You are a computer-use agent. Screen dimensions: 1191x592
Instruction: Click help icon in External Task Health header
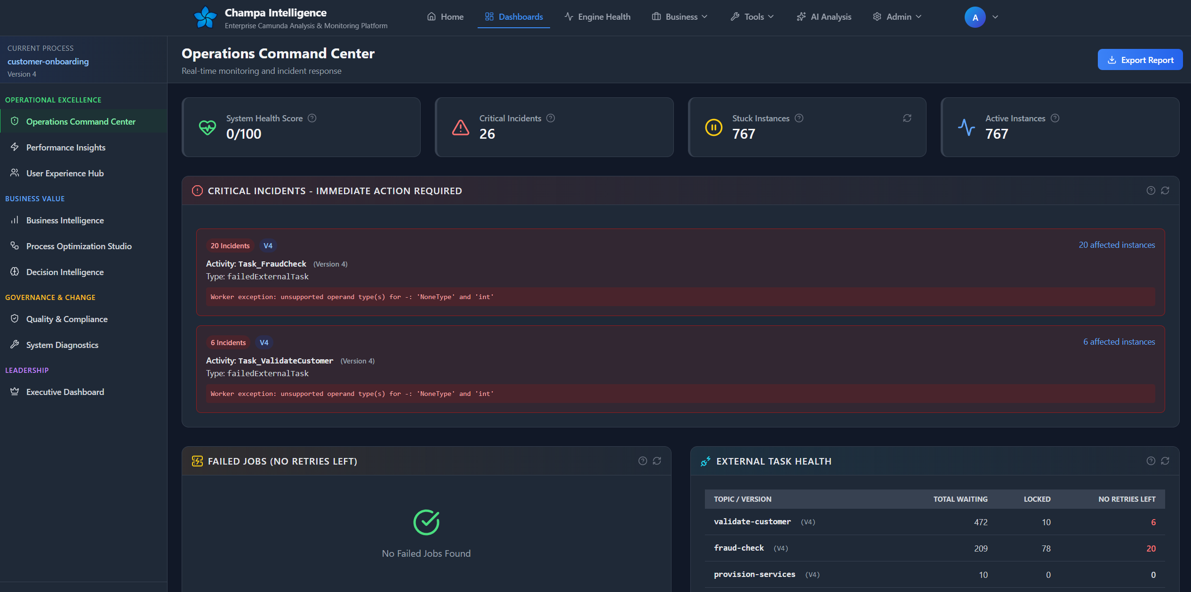click(x=1151, y=461)
